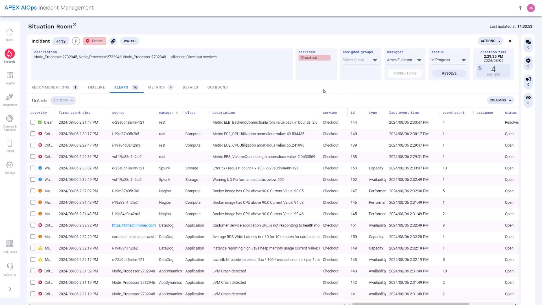Click the Critical severity badge
Image resolution: width=542 pixels, height=305 pixels.
coord(95,41)
